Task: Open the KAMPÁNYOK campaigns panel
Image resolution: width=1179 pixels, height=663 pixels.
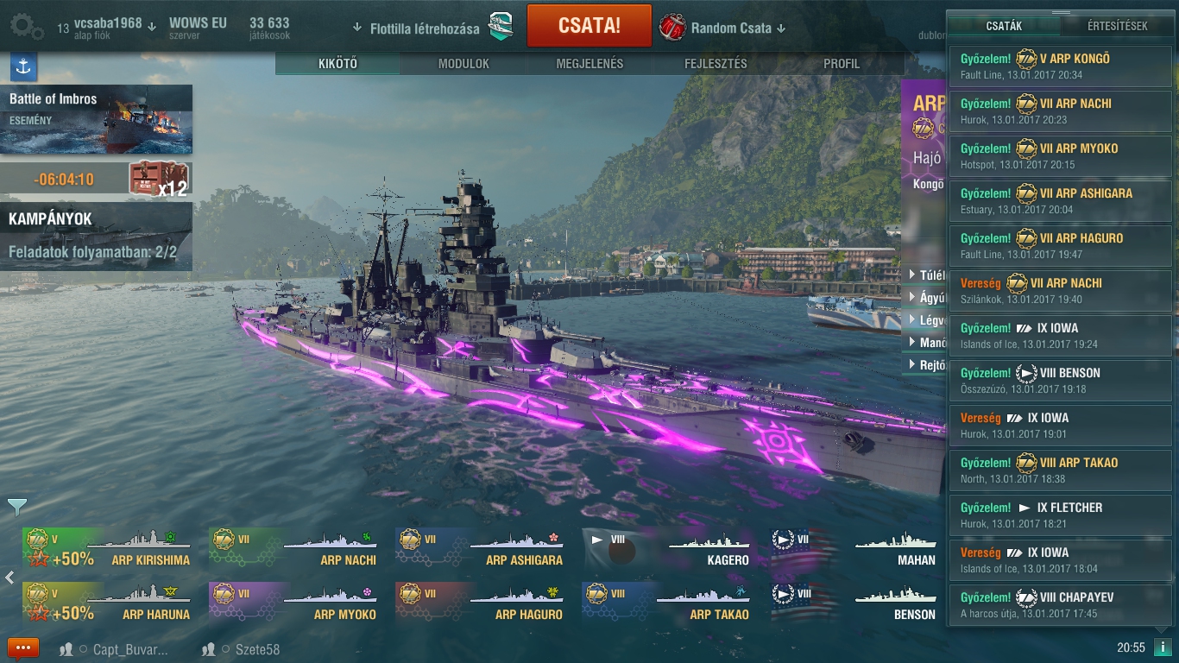Action: click(96, 237)
